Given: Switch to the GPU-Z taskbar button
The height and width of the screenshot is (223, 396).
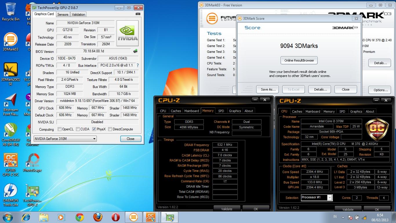Looking at the screenshot, I should pyautogui.click(x=170, y=217).
